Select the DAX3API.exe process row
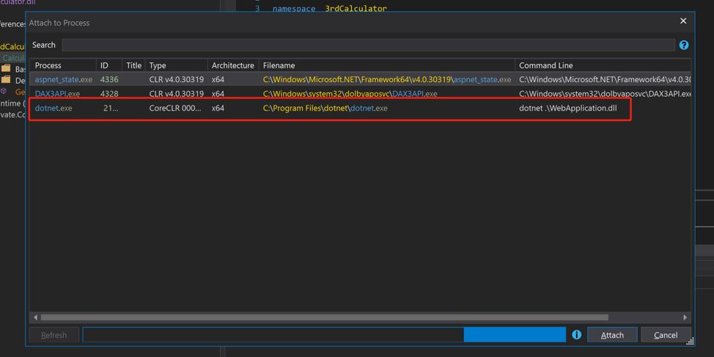This screenshot has width=714, height=357. coord(360,94)
